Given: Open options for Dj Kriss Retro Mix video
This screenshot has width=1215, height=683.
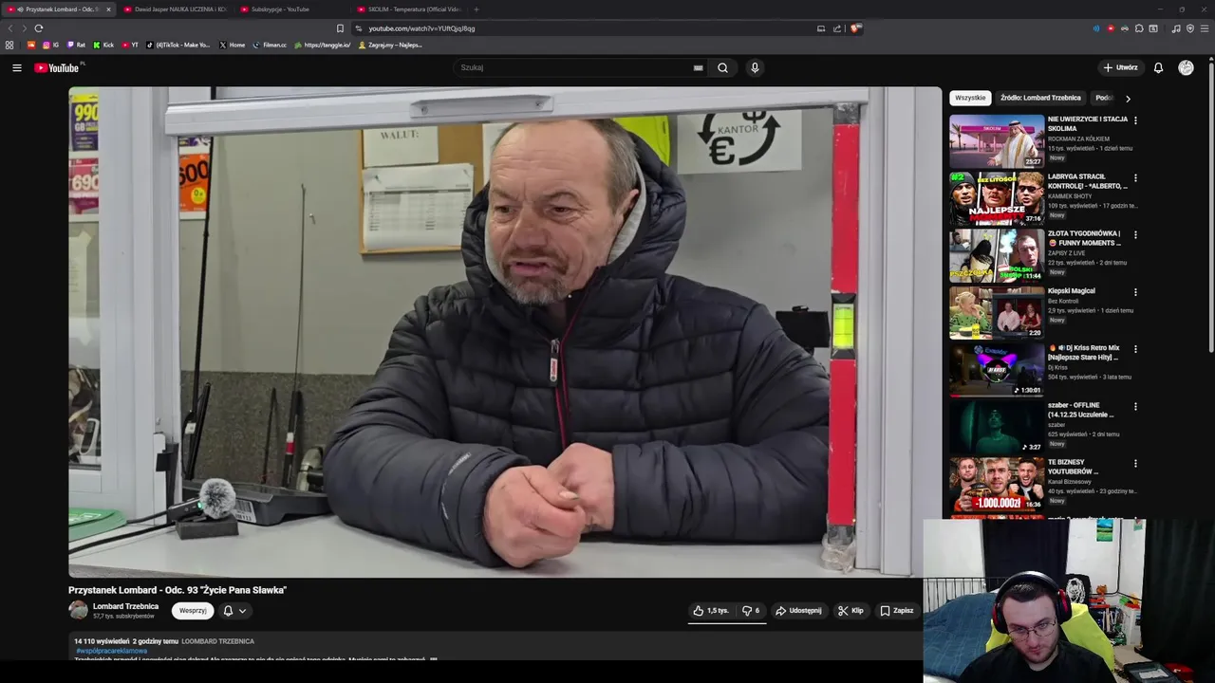Looking at the screenshot, I should click(1135, 349).
